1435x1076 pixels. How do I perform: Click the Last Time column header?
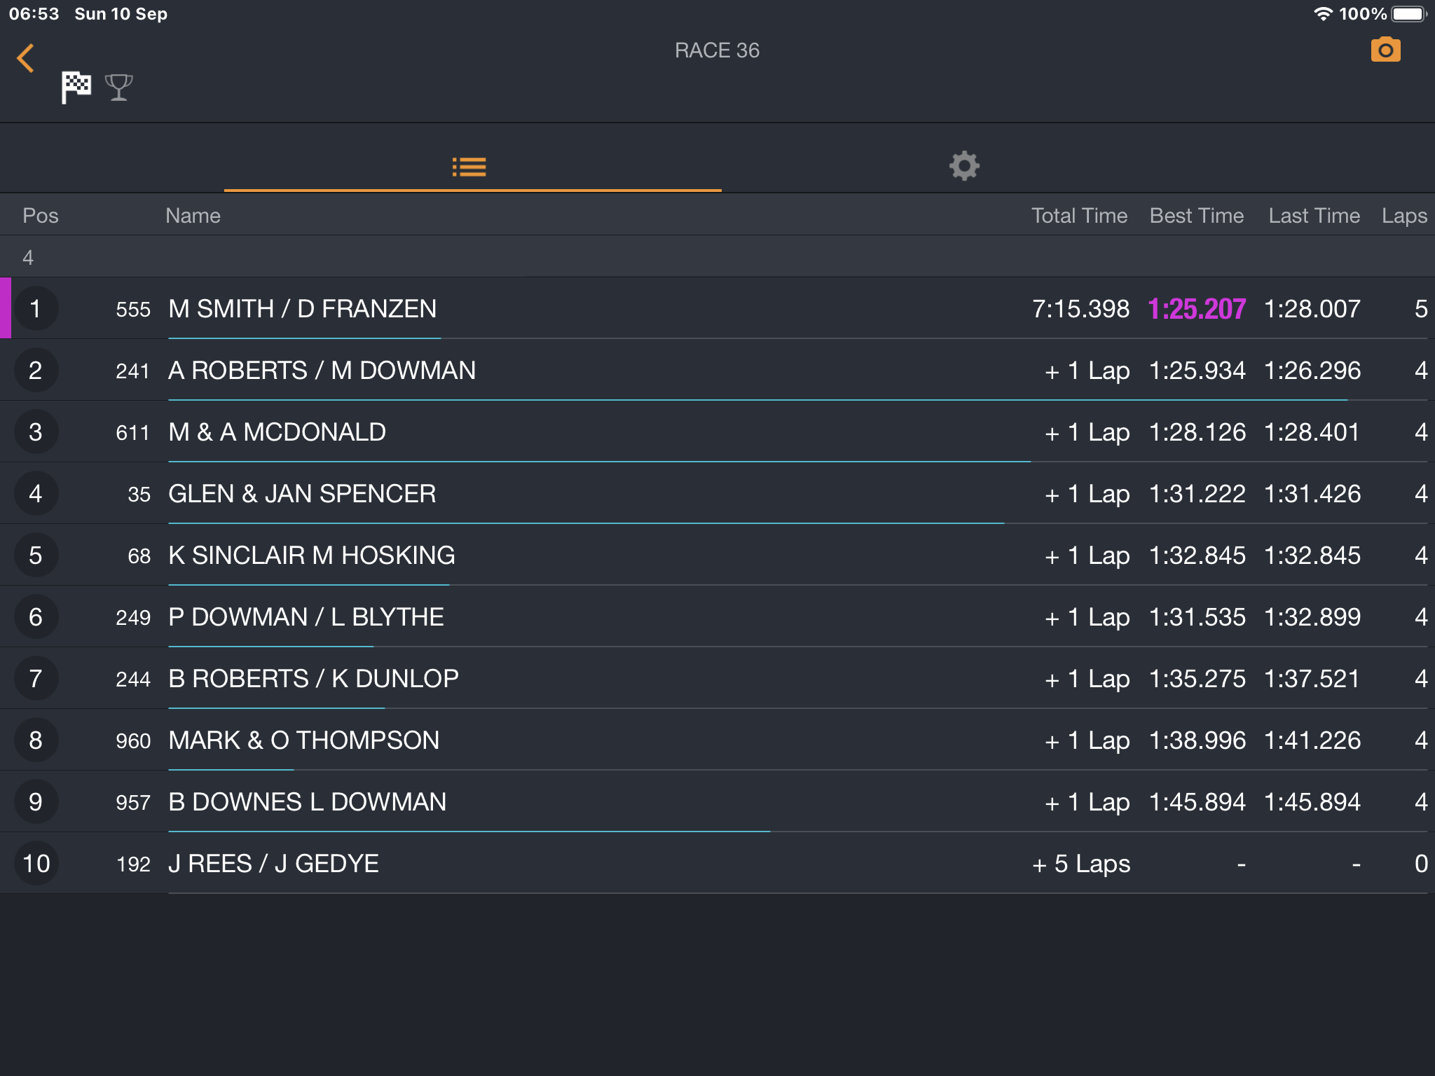point(1314,216)
